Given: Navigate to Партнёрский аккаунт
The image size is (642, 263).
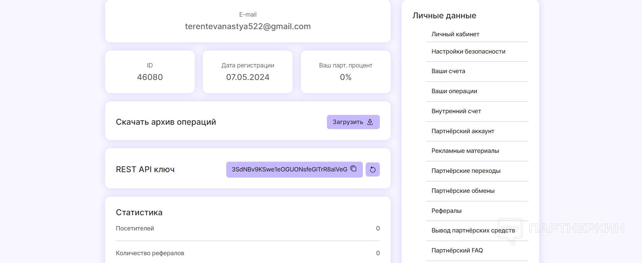Looking at the screenshot, I should 463,131.
